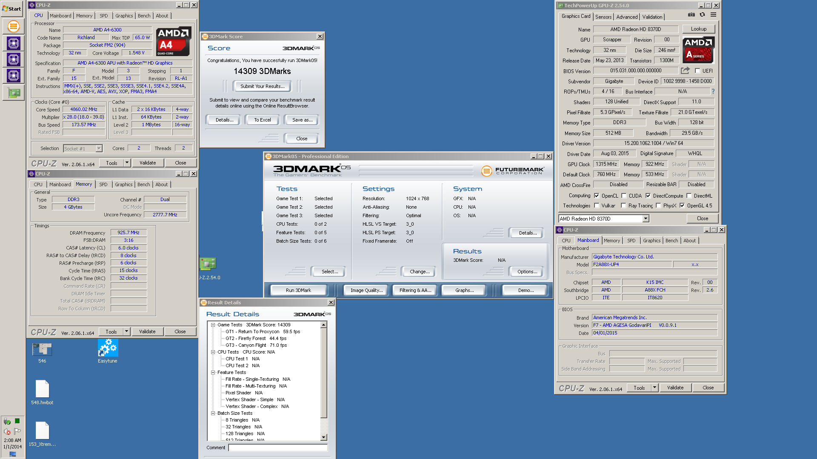Click the To Excel button

263,120
